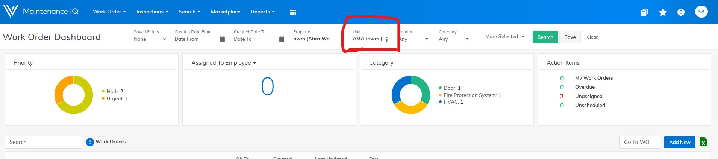
Task: Open the Reports menu
Action: (x=263, y=12)
